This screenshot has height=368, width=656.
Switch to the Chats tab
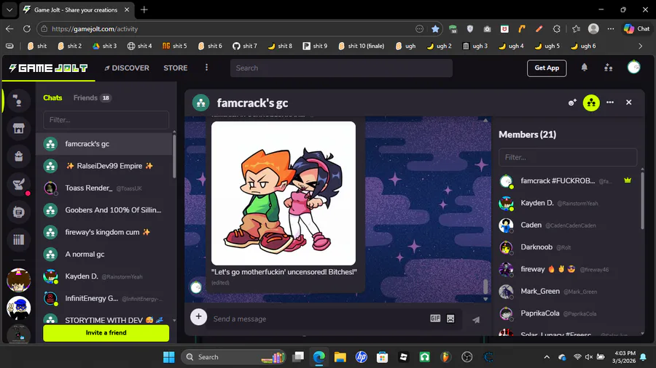52,97
